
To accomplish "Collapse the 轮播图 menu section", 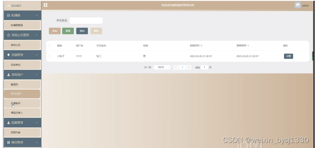I will point(36,15).
